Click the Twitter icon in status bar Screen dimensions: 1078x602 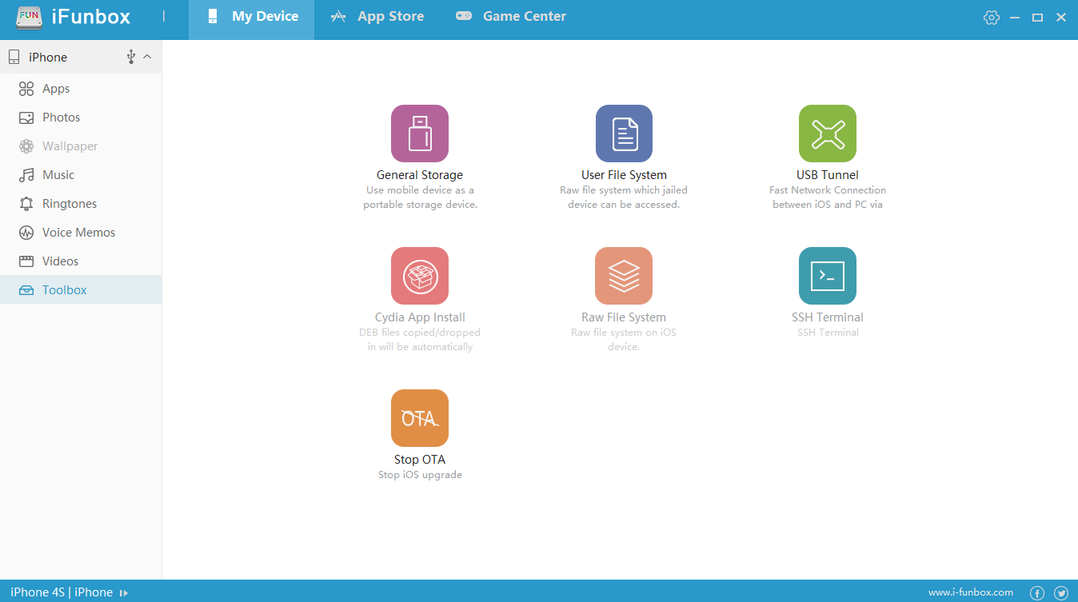coord(1061,593)
